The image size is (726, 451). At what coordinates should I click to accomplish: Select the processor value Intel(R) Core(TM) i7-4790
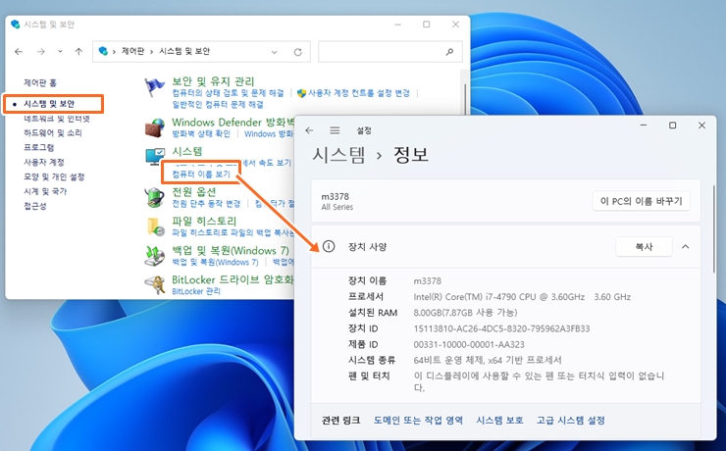522,297
